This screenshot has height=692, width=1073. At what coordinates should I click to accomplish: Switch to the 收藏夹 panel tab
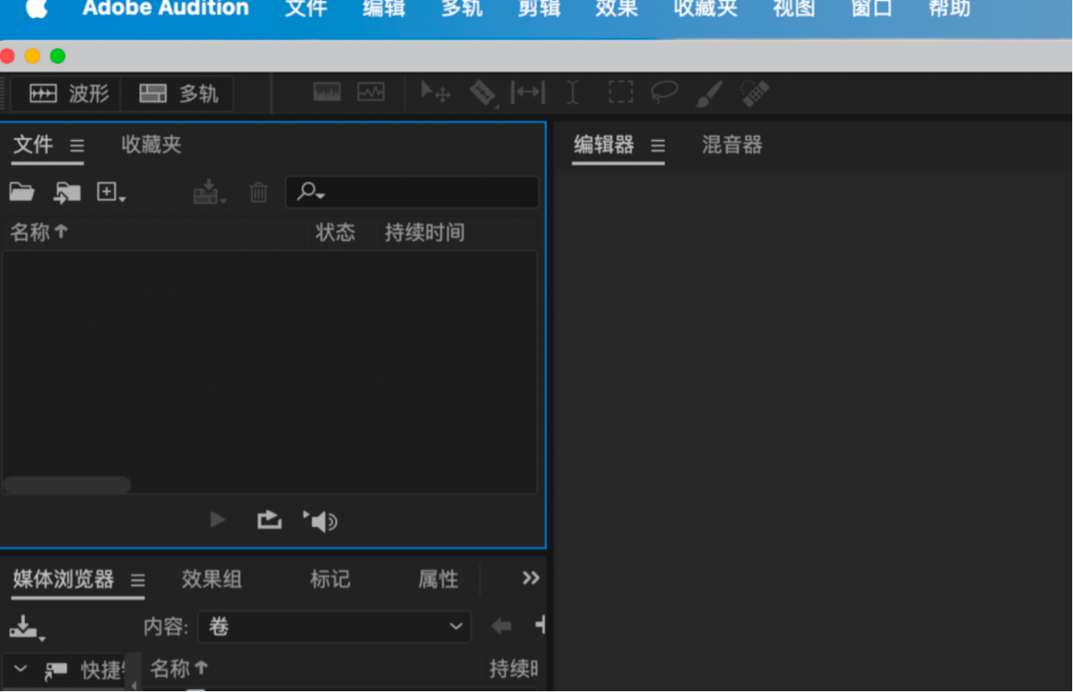tap(151, 145)
